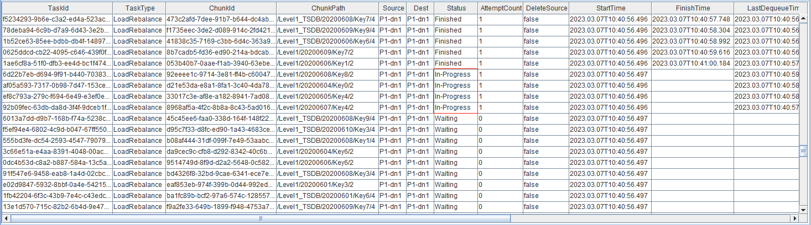Click the StartTime column header
This screenshot has height=225, width=811.
point(610,8)
